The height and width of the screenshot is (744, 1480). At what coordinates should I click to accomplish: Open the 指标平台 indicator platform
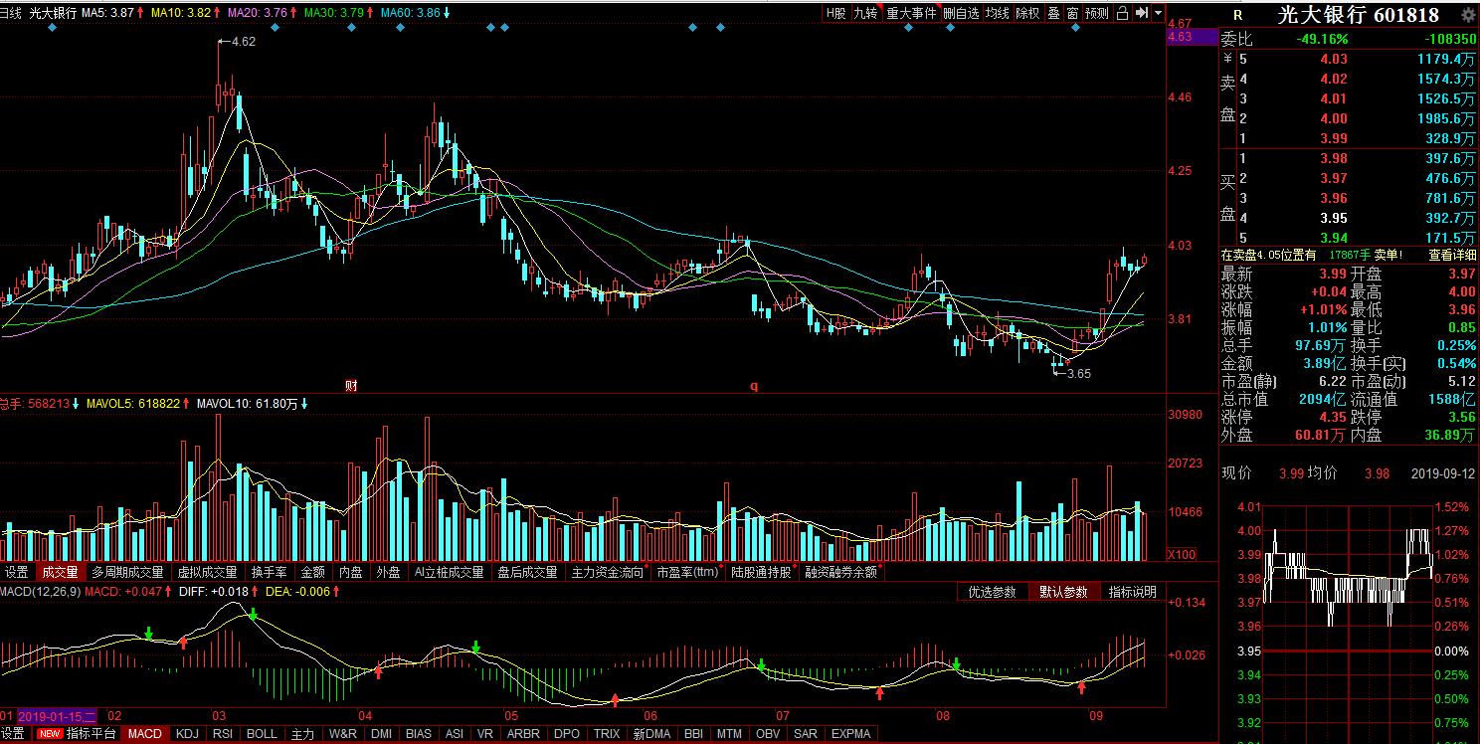click(x=91, y=734)
